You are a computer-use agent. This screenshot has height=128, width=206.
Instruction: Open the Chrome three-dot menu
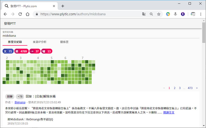coord(201,14)
